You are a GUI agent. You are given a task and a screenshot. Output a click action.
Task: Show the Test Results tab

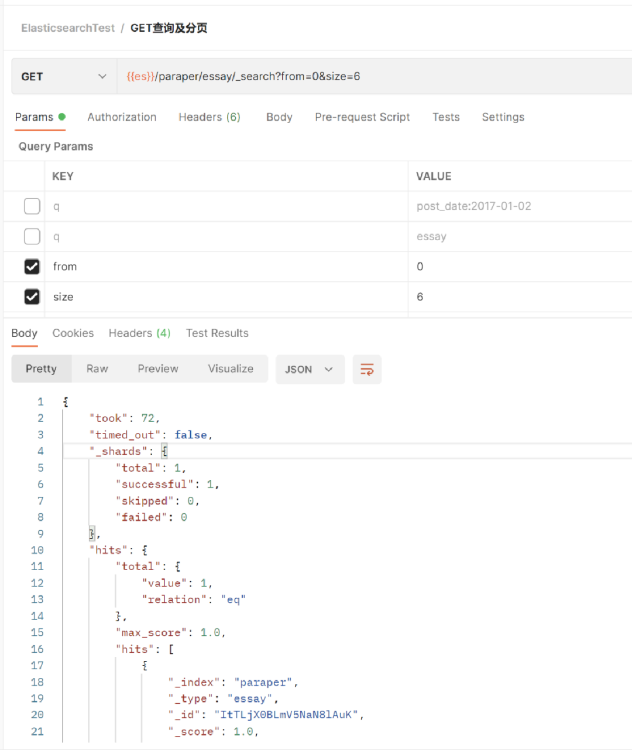(x=217, y=333)
